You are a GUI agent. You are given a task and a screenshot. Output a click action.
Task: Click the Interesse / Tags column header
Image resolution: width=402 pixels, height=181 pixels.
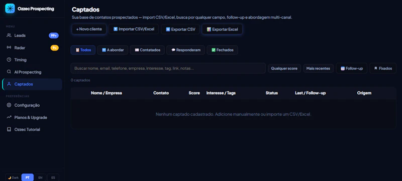pyautogui.click(x=221, y=93)
